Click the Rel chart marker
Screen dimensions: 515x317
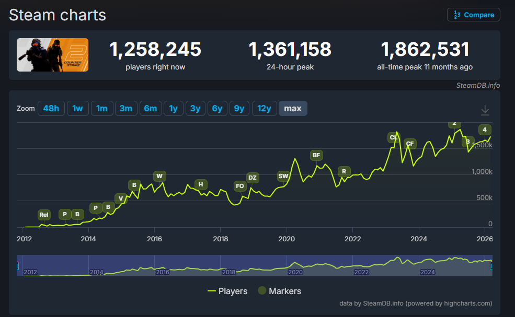(44, 215)
